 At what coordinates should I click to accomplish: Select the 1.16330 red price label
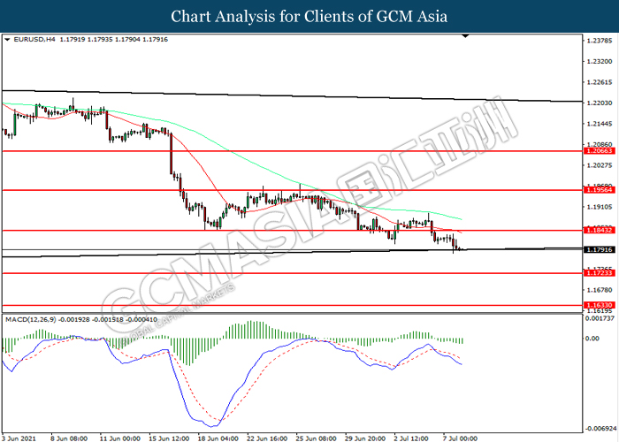click(600, 305)
